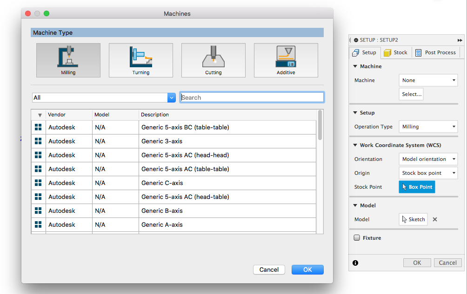Select the Generic A-axis description

point(162,224)
